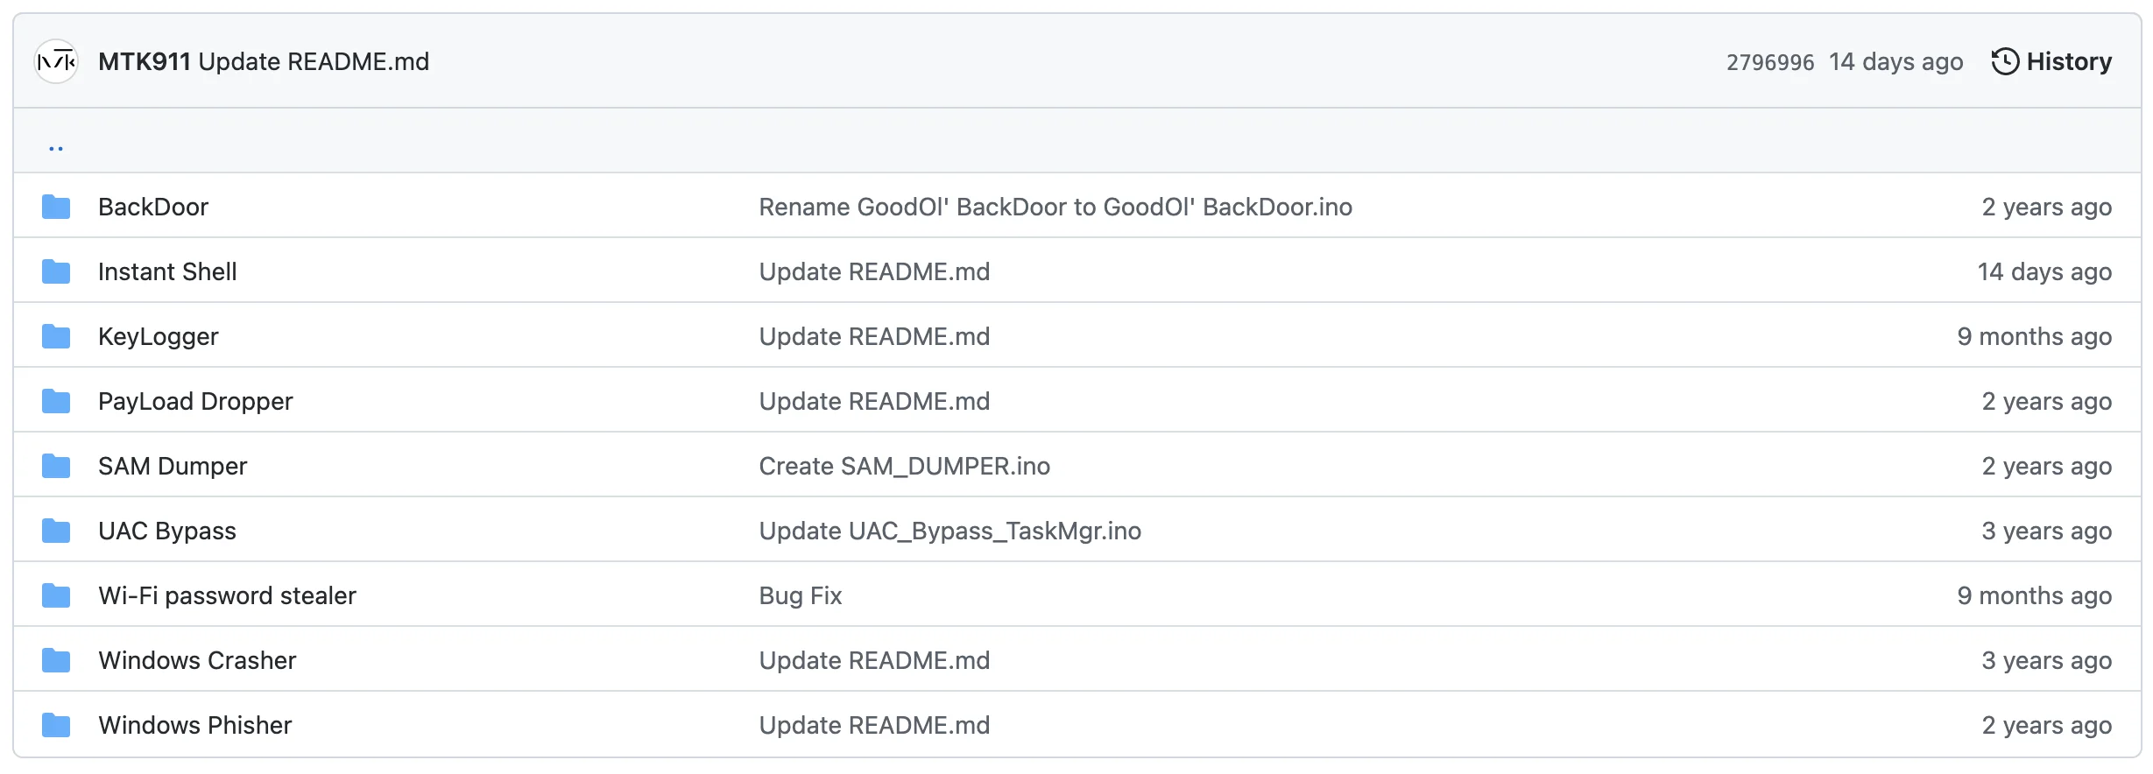Click the KeyLogger folder icon
This screenshot has height=774, width=2153.
click(56, 336)
